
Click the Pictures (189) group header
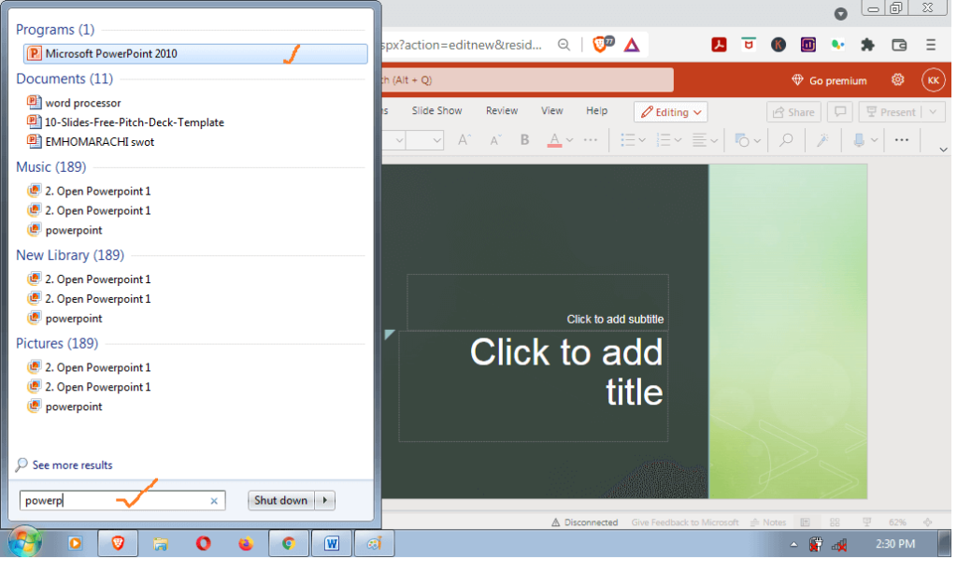[57, 344]
